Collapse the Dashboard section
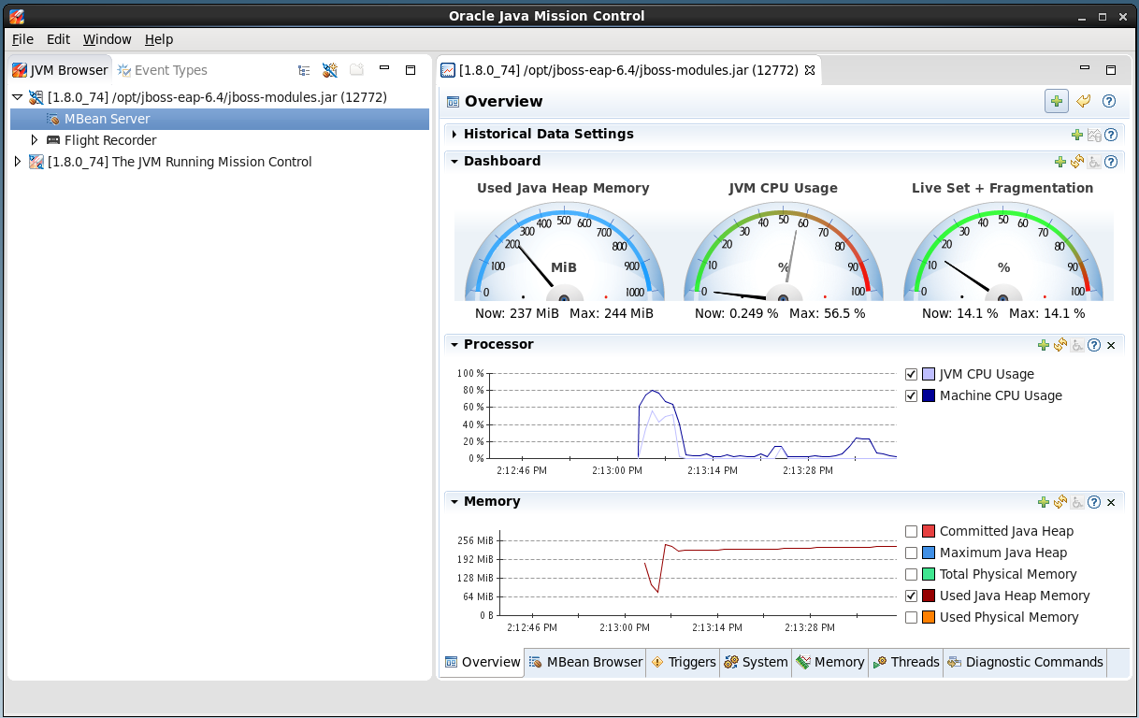 coord(454,162)
